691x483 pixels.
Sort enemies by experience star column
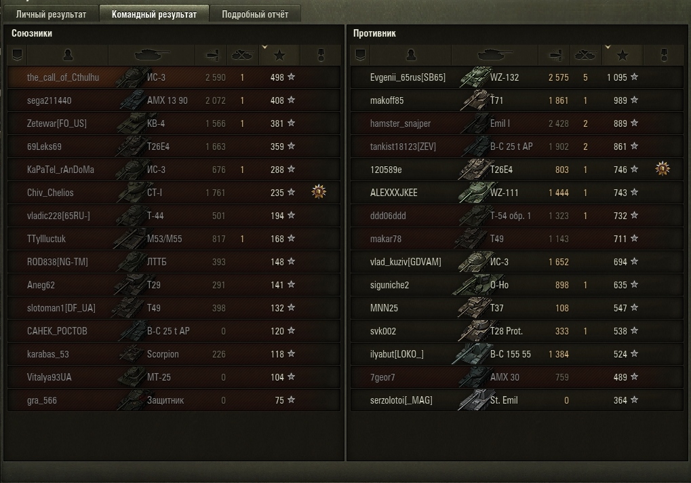[x=623, y=55]
